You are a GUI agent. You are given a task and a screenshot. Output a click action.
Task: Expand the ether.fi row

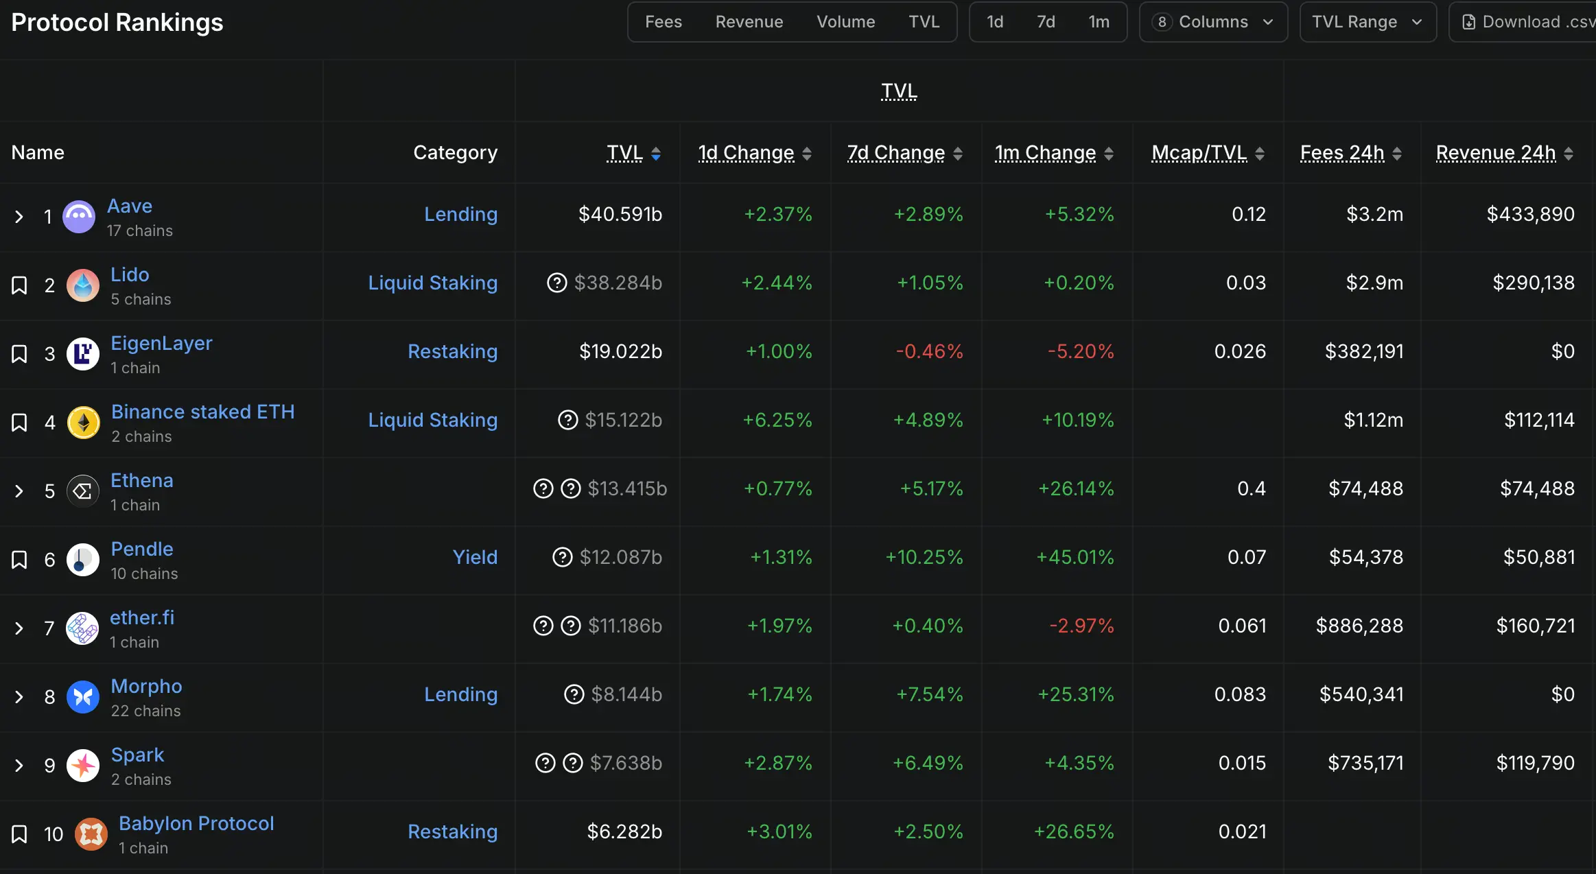point(19,628)
